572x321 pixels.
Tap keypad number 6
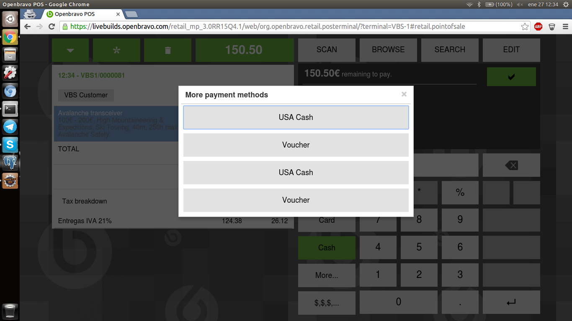point(460,247)
